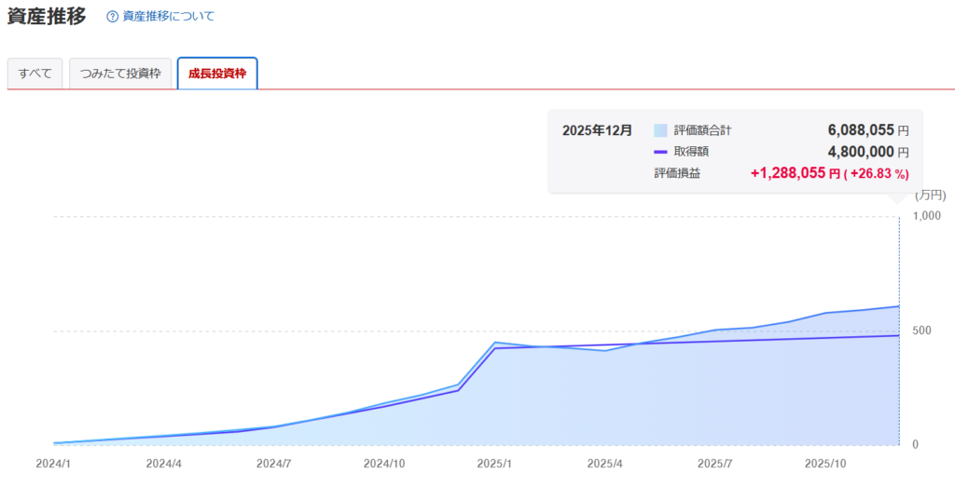Click the 2025/4 x-axis label
The height and width of the screenshot is (486, 955).
pos(605,463)
